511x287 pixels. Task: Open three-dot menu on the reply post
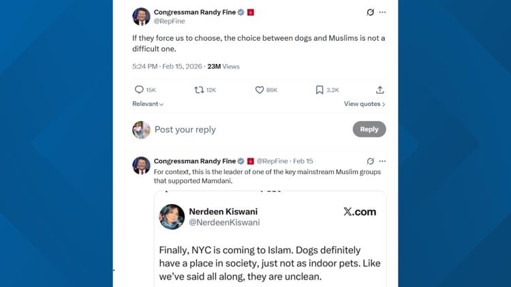click(x=382, y=161)
